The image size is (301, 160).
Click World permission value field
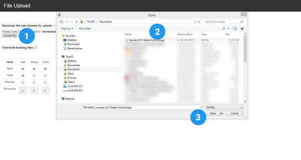coord(45,90)
